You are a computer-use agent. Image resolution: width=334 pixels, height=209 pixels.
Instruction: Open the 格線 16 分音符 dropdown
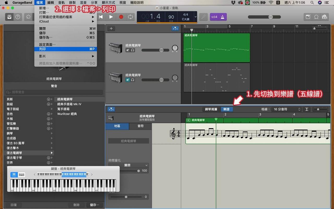click(287, 109)
